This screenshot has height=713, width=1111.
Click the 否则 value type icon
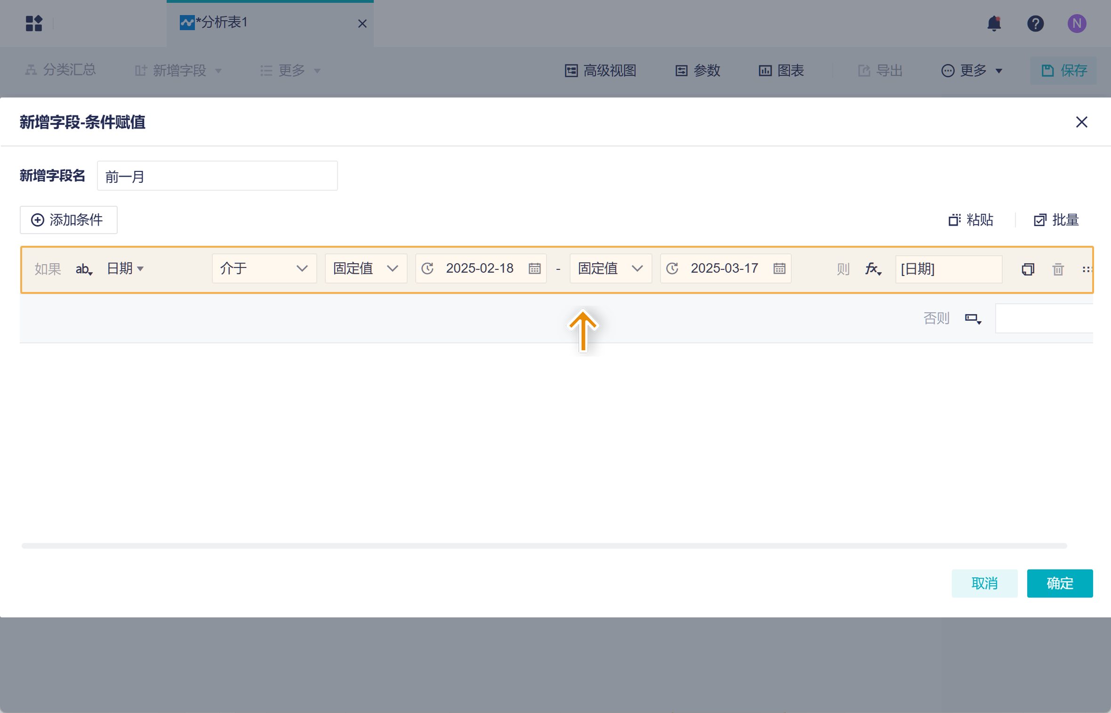973,319
